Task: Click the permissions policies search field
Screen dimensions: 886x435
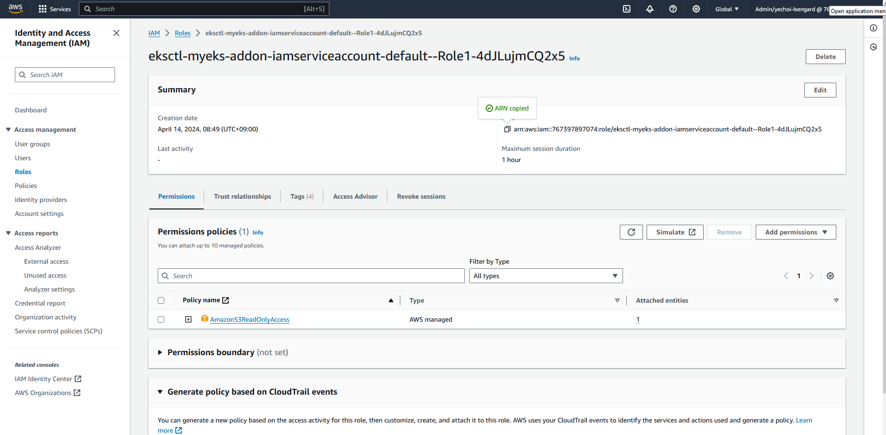Action: click(311, 276)
